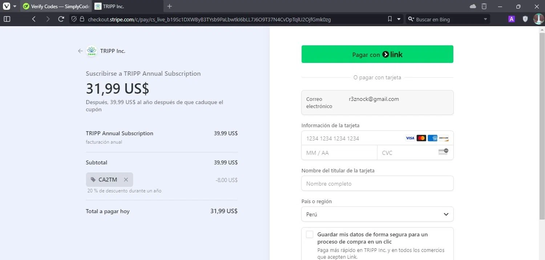
Task: Go back using the arrow beside TRIPP Inc.
Action: [80, 51]
